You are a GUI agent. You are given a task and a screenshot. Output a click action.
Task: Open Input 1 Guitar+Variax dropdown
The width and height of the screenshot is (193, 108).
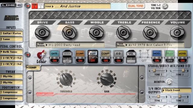[x=11, y=33]
